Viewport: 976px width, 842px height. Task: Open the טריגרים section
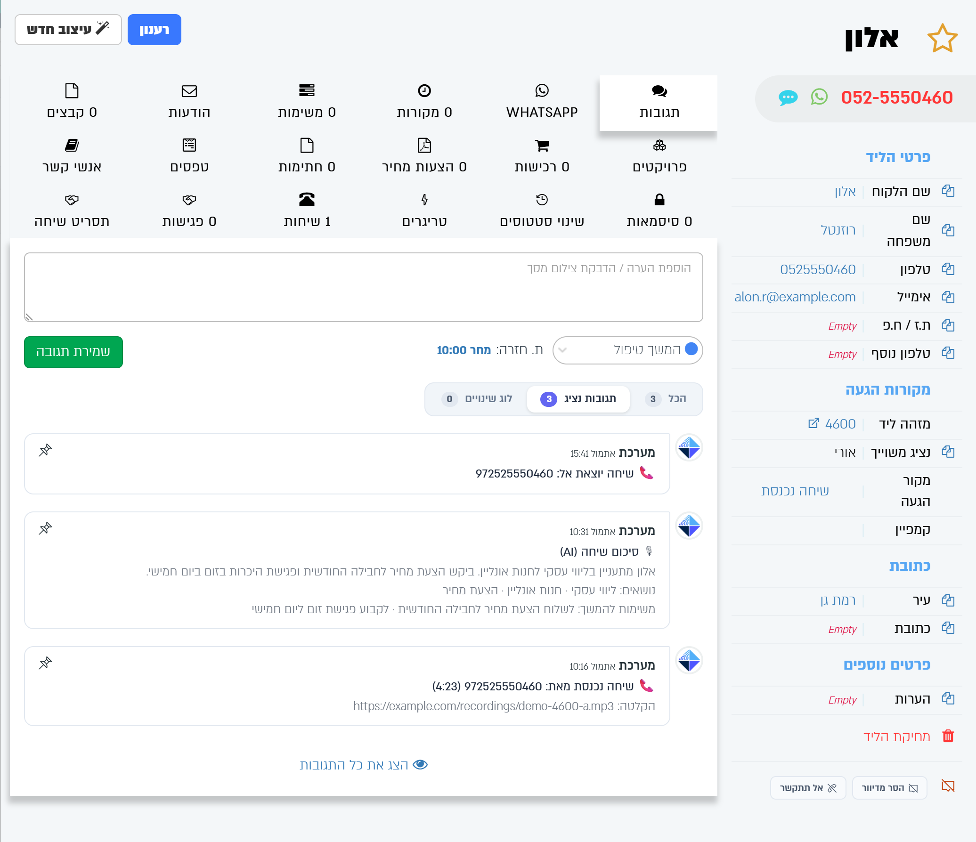coord(424,210)
